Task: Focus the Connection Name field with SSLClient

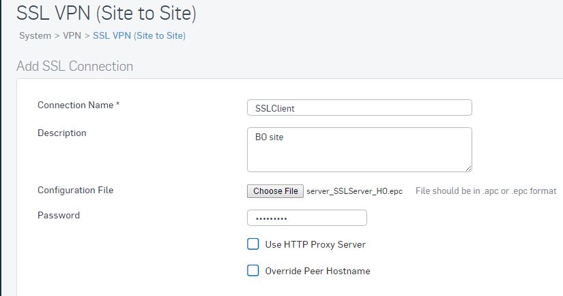Action: 360,108
